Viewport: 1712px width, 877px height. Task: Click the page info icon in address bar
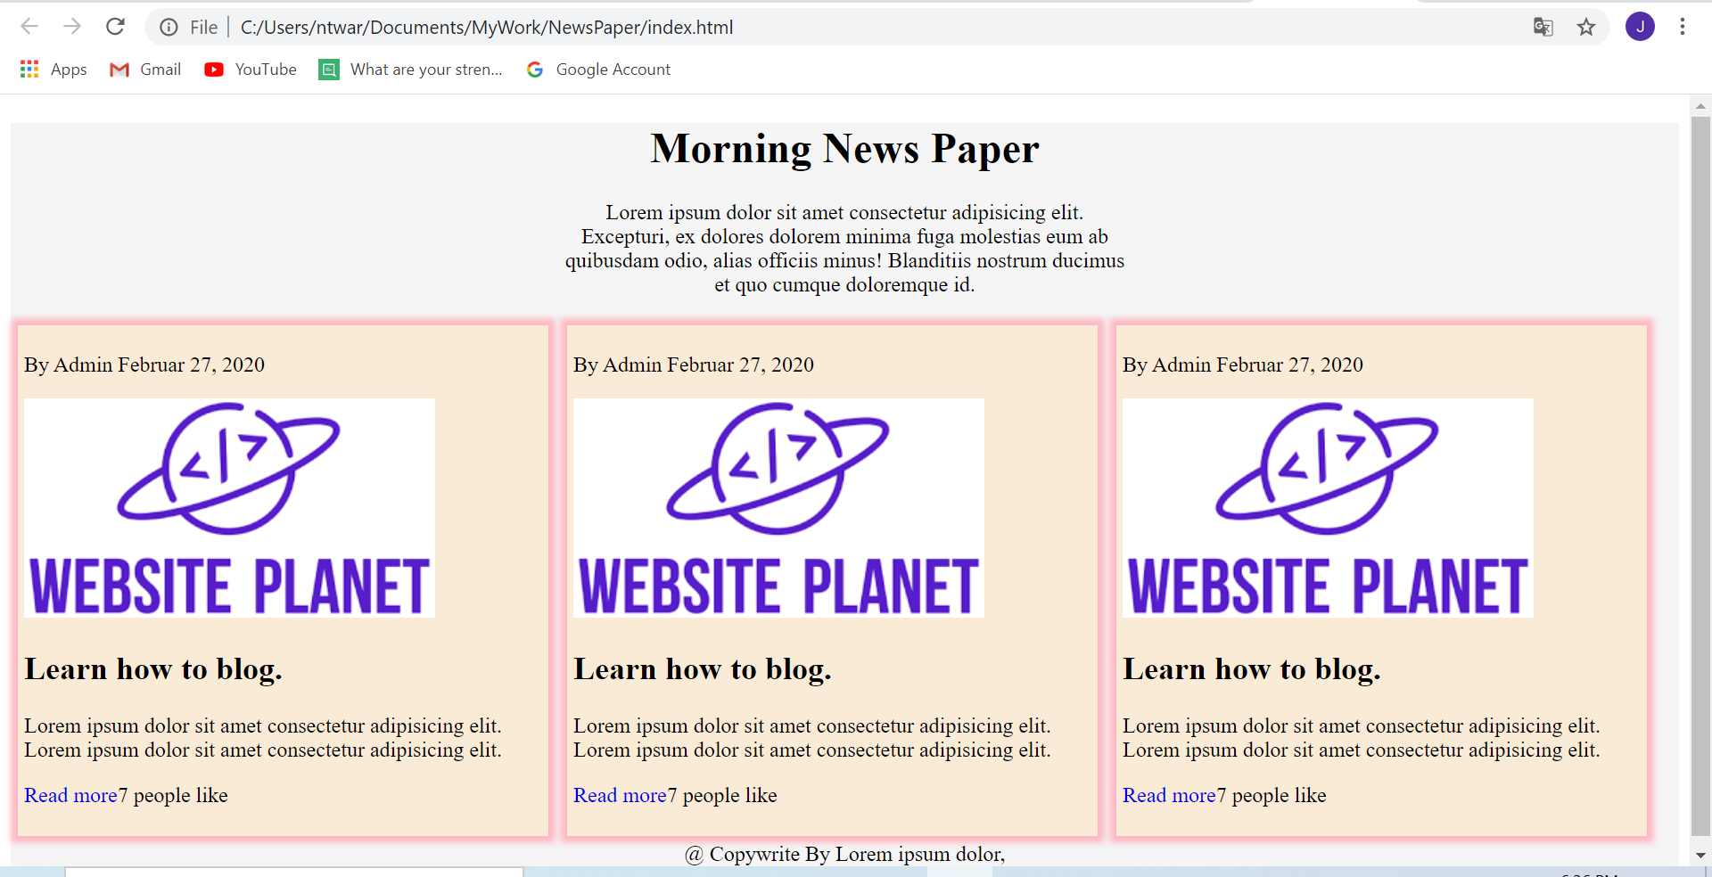click(169, 27)
